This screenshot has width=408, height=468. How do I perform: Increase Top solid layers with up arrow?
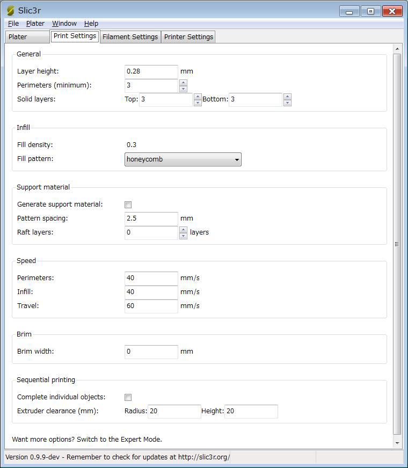click(x=198, y=97)
